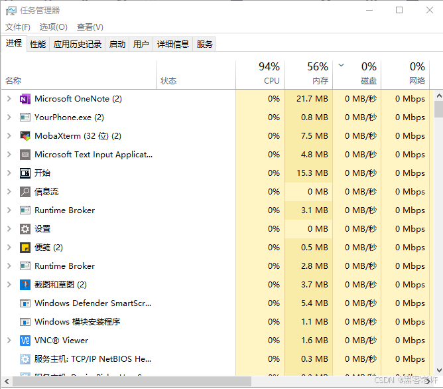Click the horizontal scrollbar left arrow

tap(7, 382)
